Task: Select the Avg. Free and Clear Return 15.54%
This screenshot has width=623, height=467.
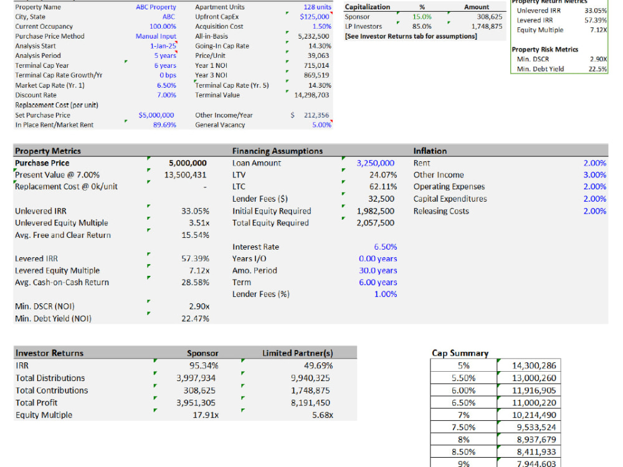Action: click(x=195, y=235)
